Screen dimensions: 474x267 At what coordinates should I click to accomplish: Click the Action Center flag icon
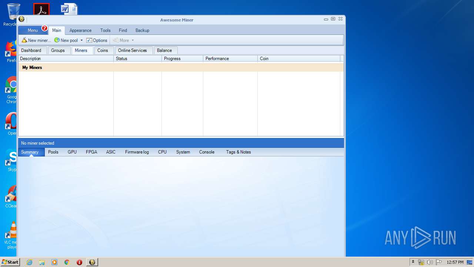(439, 262)
